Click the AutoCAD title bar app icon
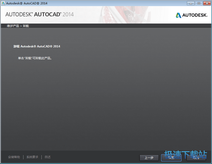Image resolution: width=212 pixels, height=164 pixels. [3, 3]
